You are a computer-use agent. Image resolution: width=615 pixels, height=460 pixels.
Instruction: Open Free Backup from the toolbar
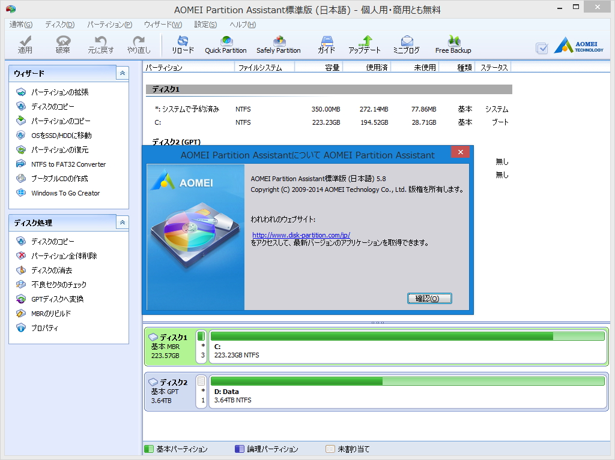click(453, 44)
